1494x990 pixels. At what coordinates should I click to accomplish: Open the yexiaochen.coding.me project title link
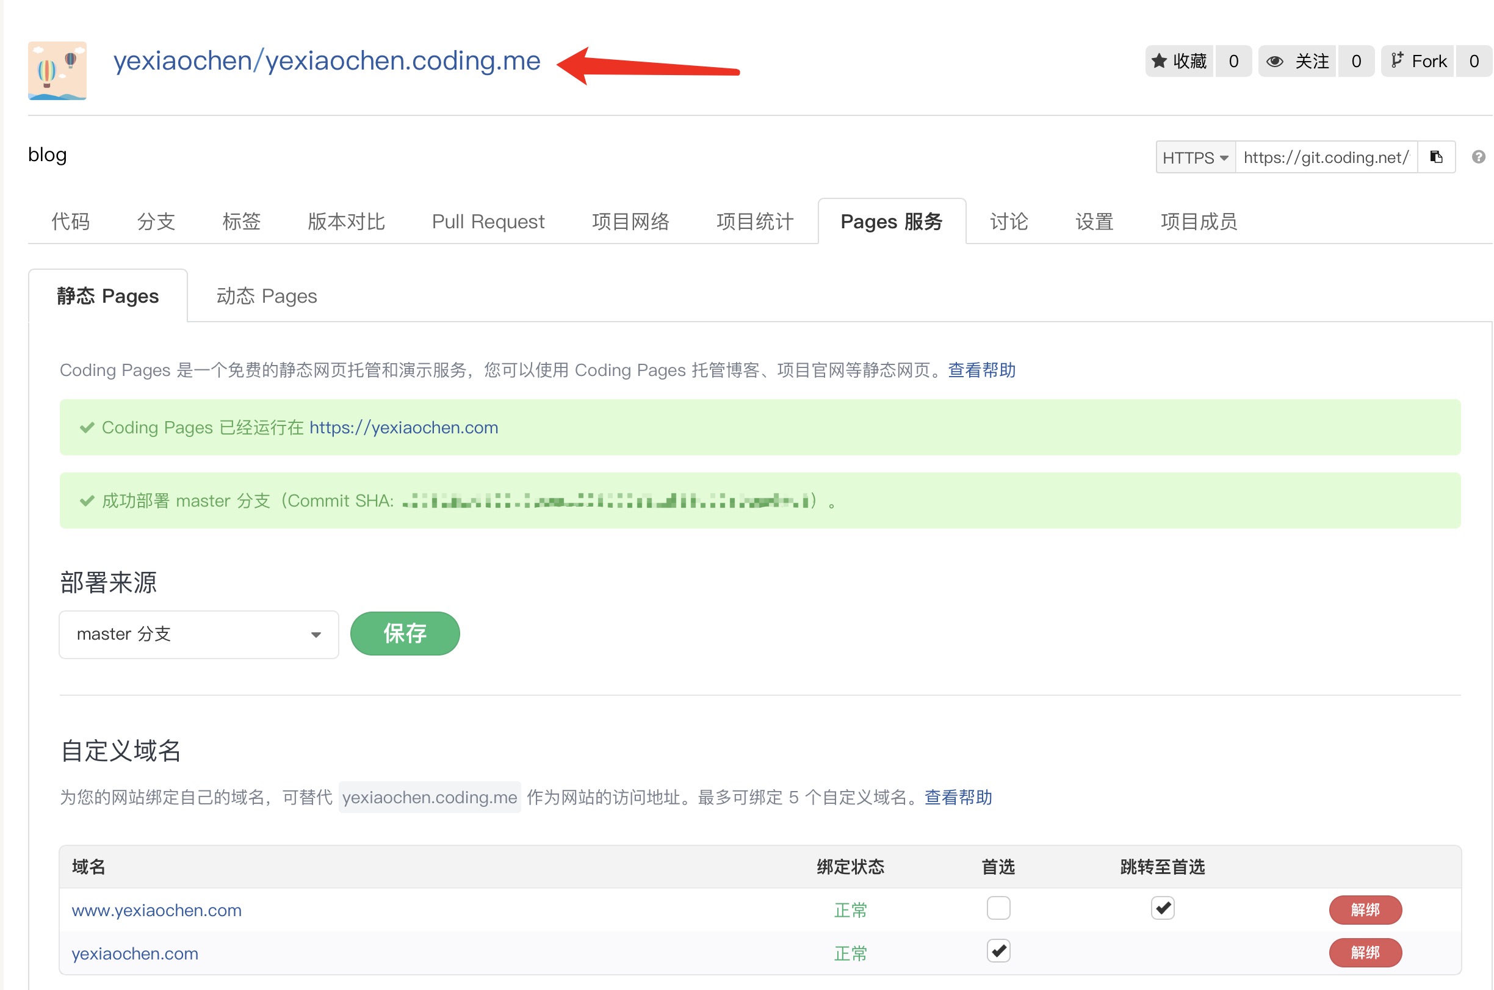403,60
